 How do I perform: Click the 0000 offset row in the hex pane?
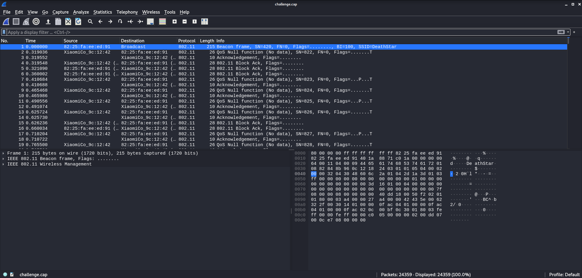pyautogui.click(x=300, y=153)
